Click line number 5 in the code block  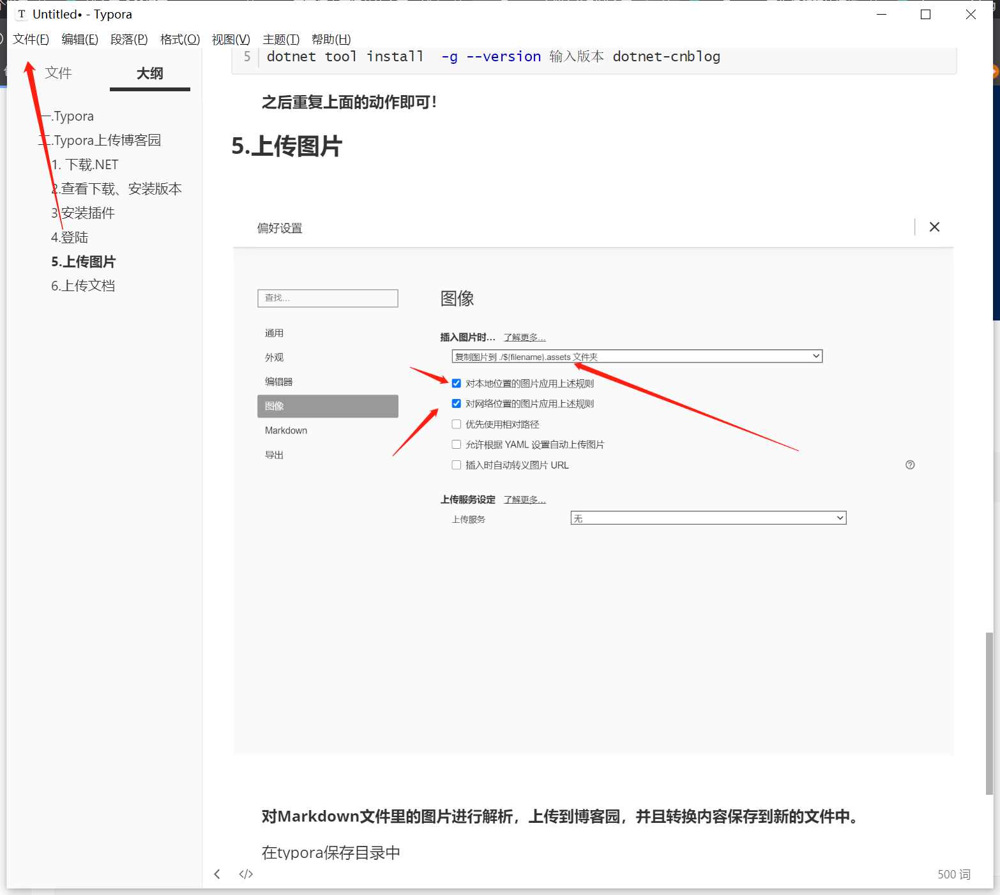(247, 57)
